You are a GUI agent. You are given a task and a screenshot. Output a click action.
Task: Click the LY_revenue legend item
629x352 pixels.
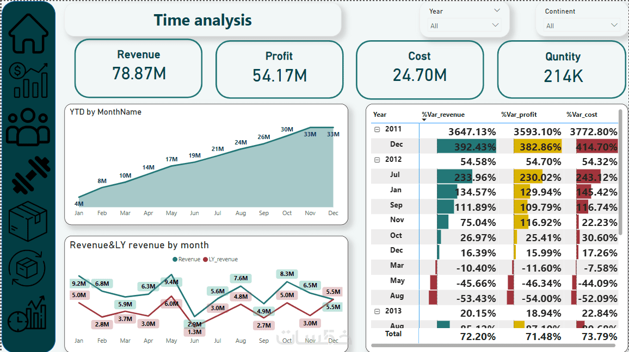(220, 260)
